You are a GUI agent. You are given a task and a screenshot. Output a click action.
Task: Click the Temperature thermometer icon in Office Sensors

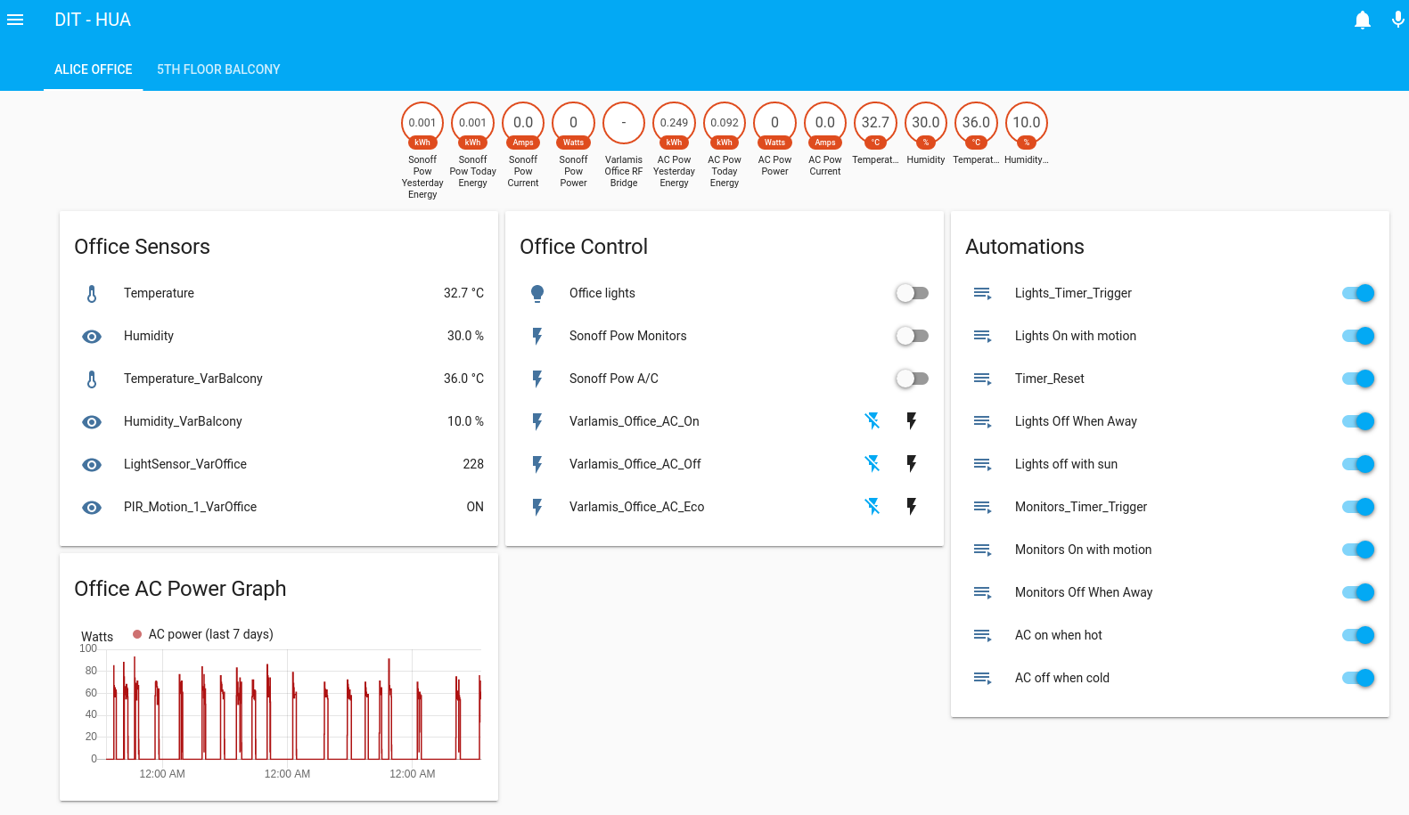click(92, 294)
